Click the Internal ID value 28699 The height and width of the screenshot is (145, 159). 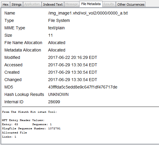[x=54, y=102]
